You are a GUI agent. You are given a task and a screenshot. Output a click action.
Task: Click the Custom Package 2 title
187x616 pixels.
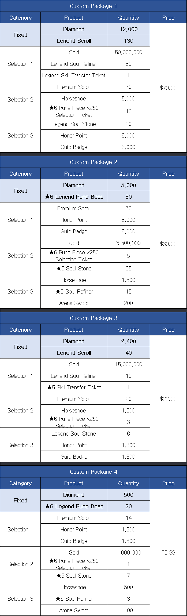click(x=93, y=162)
